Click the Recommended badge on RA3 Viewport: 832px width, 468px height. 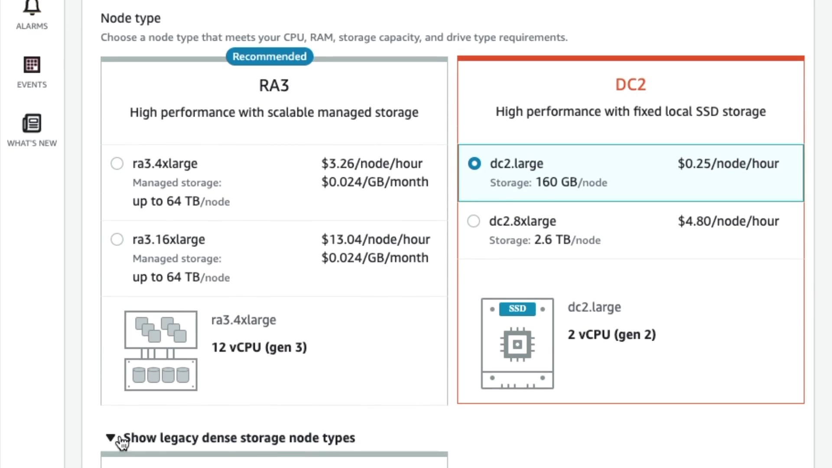[x=269, y=56]
